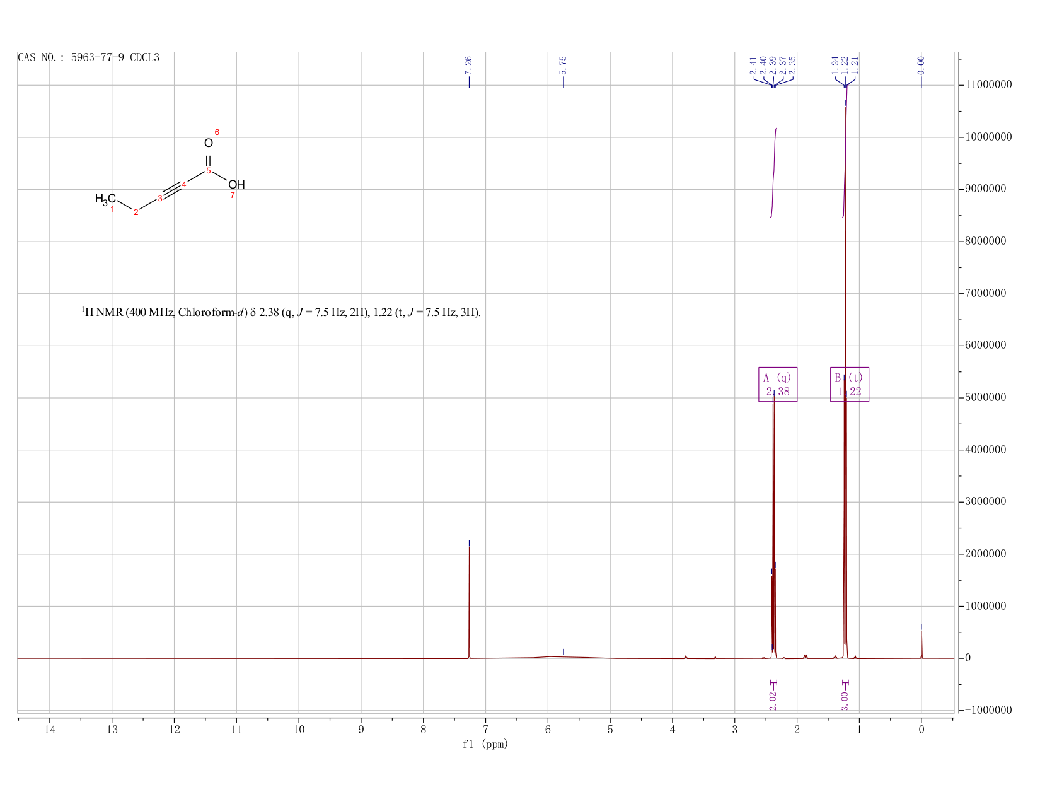
Task: Select the integral value 2.02
Action: 773,701
